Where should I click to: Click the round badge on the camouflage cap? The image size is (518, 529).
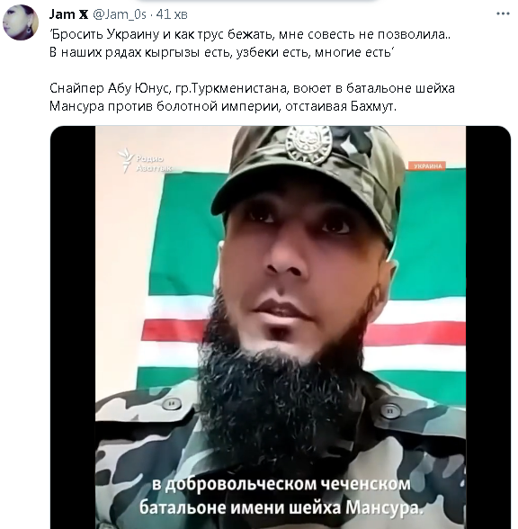click(x=308, y=143)
